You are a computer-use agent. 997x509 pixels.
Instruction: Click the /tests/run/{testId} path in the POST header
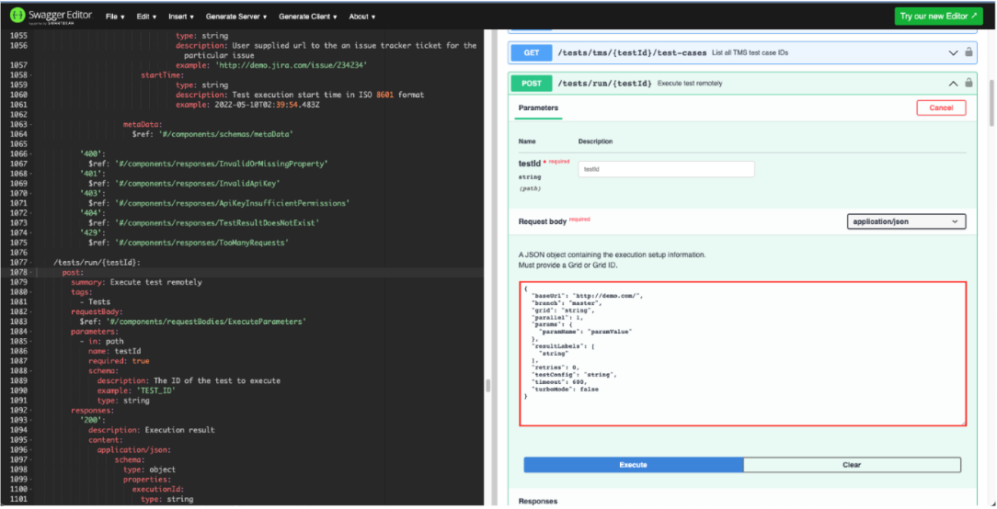(x=604, y=84)
